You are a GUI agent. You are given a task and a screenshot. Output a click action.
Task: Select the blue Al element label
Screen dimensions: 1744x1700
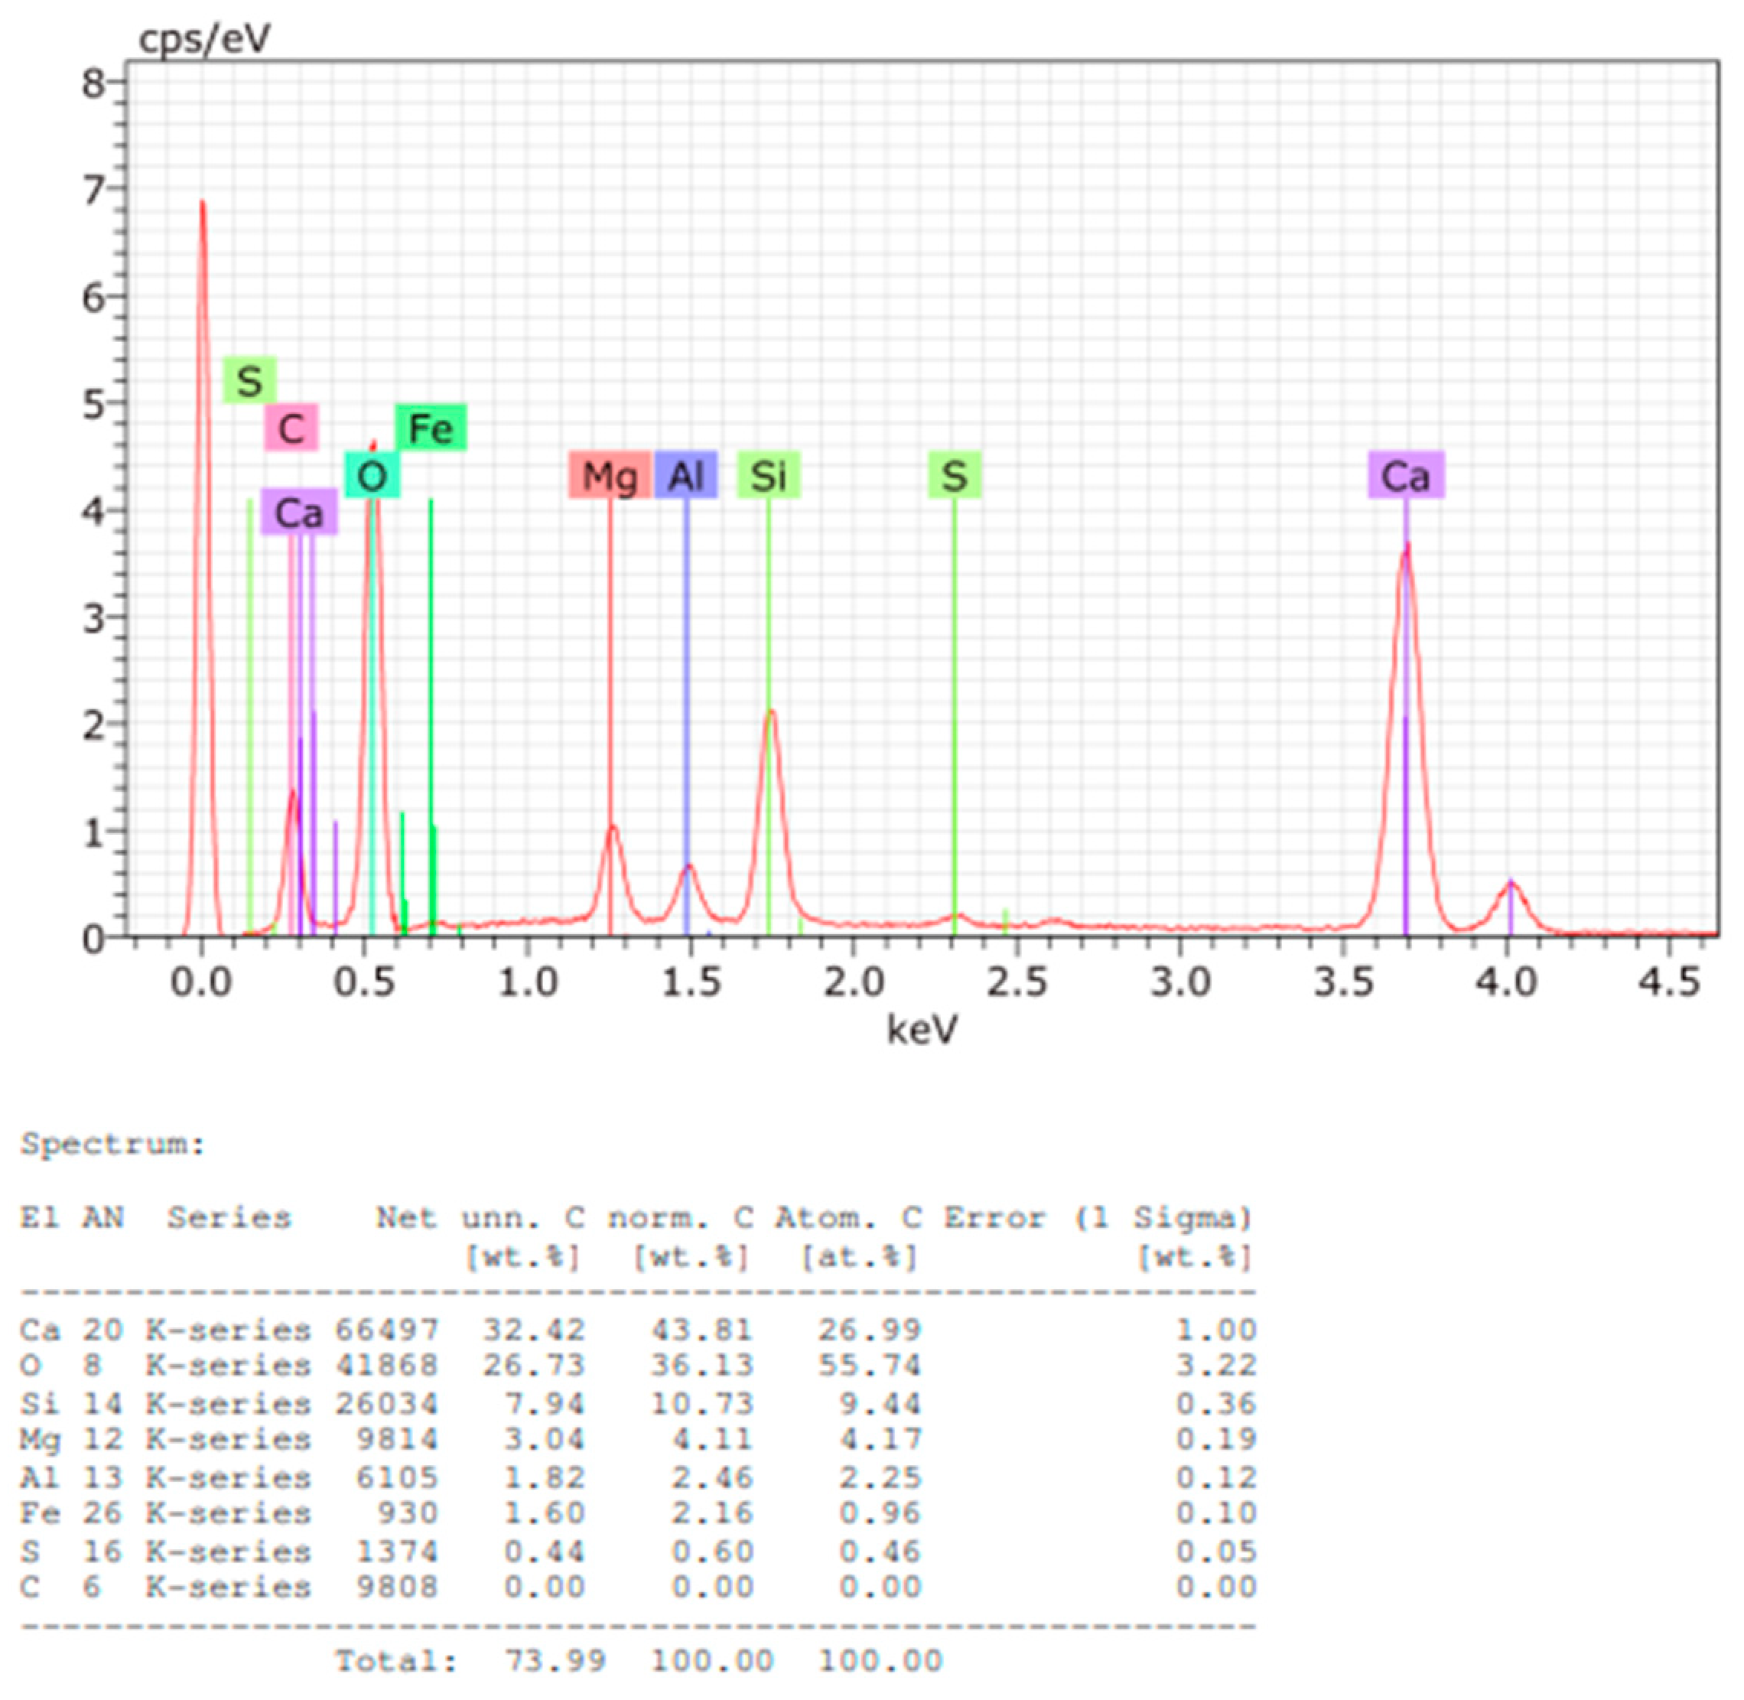pos(685,476)
